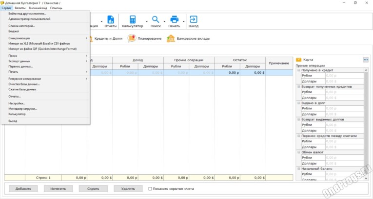Collapse Возврат полученных кредитов group
373x199 pixels.
pos(299,87)
